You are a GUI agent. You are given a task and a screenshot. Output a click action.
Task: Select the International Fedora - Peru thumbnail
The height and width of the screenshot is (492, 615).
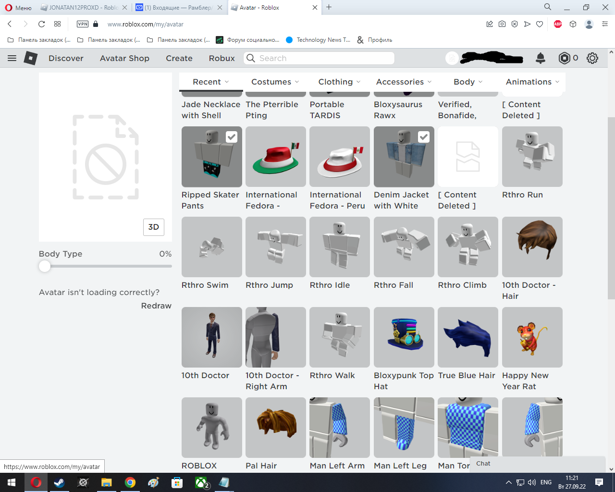coord(340,157)
